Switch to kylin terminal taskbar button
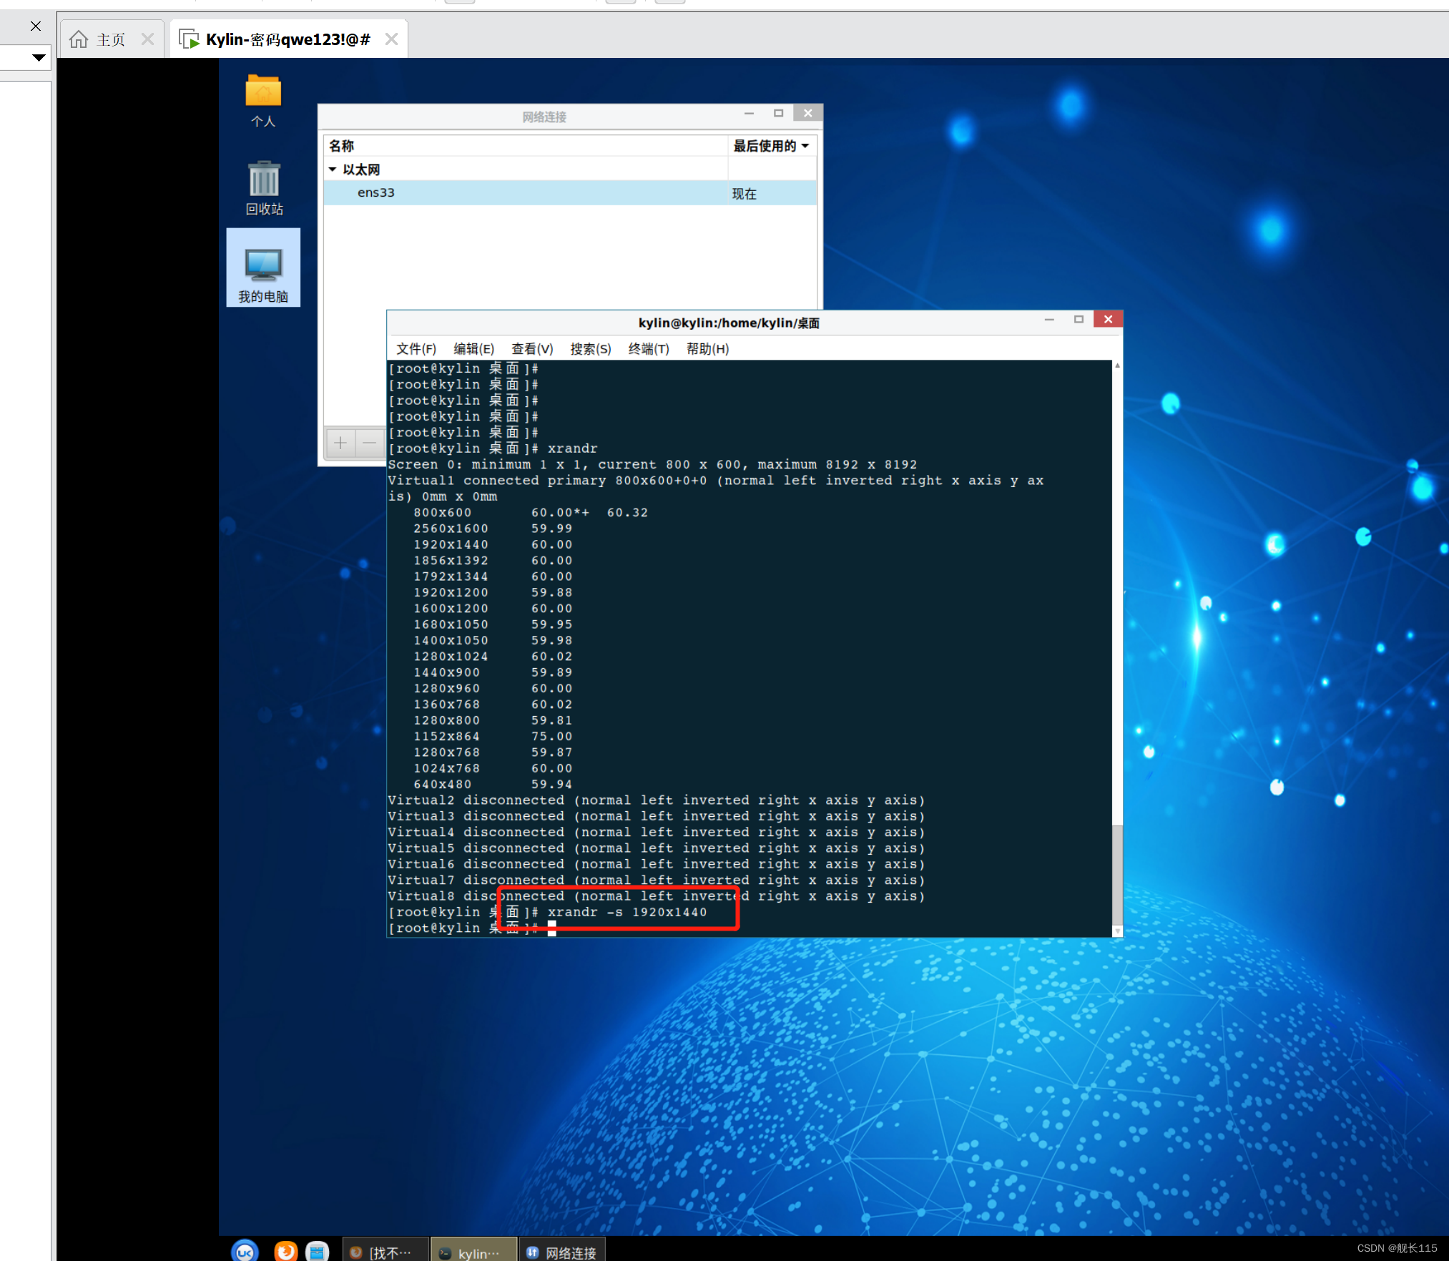Viewport: 1449px width, 1261px height. [473, 1252]
